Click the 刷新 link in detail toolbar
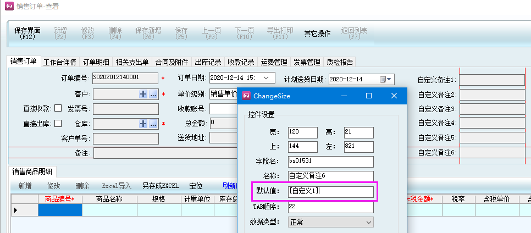This screenshot has width=531, height=233. (x=229, y=186)
